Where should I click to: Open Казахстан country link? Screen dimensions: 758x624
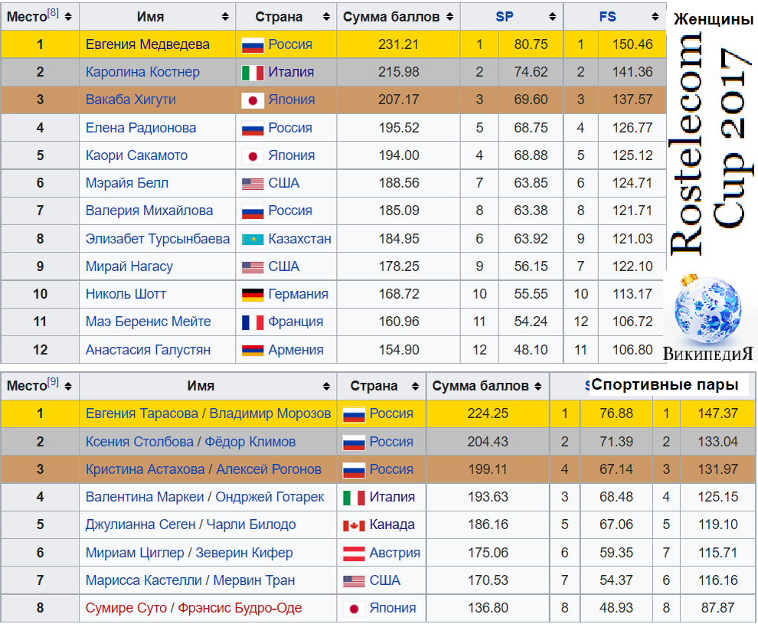(299, 239)
